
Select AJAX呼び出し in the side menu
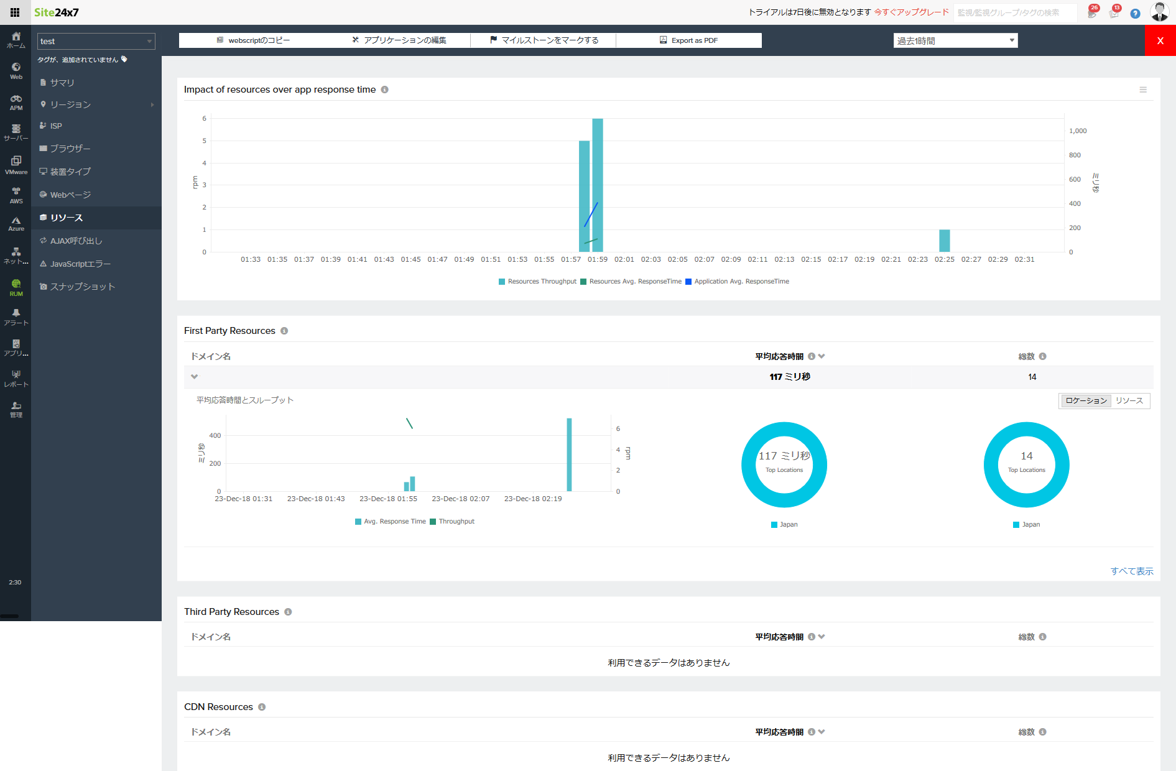click(x=76, y=241)
